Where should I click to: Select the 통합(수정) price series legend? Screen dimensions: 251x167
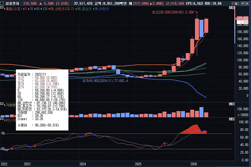tap(13, 9)
